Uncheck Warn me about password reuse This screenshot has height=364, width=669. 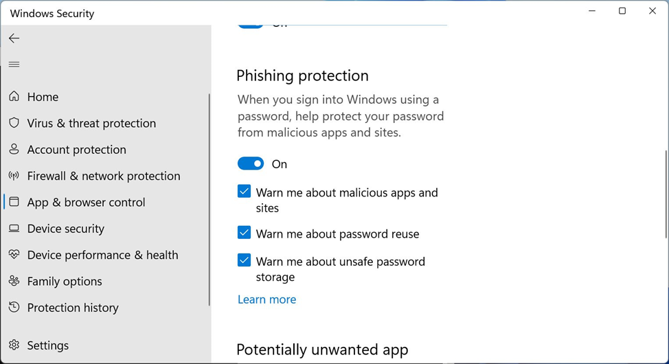(244, 233)
